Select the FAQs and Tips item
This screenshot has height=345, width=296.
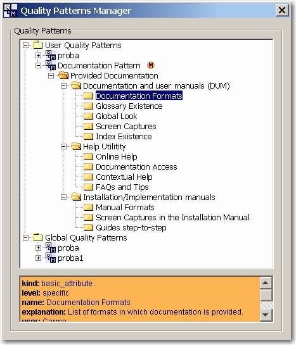tap(122, 187)
